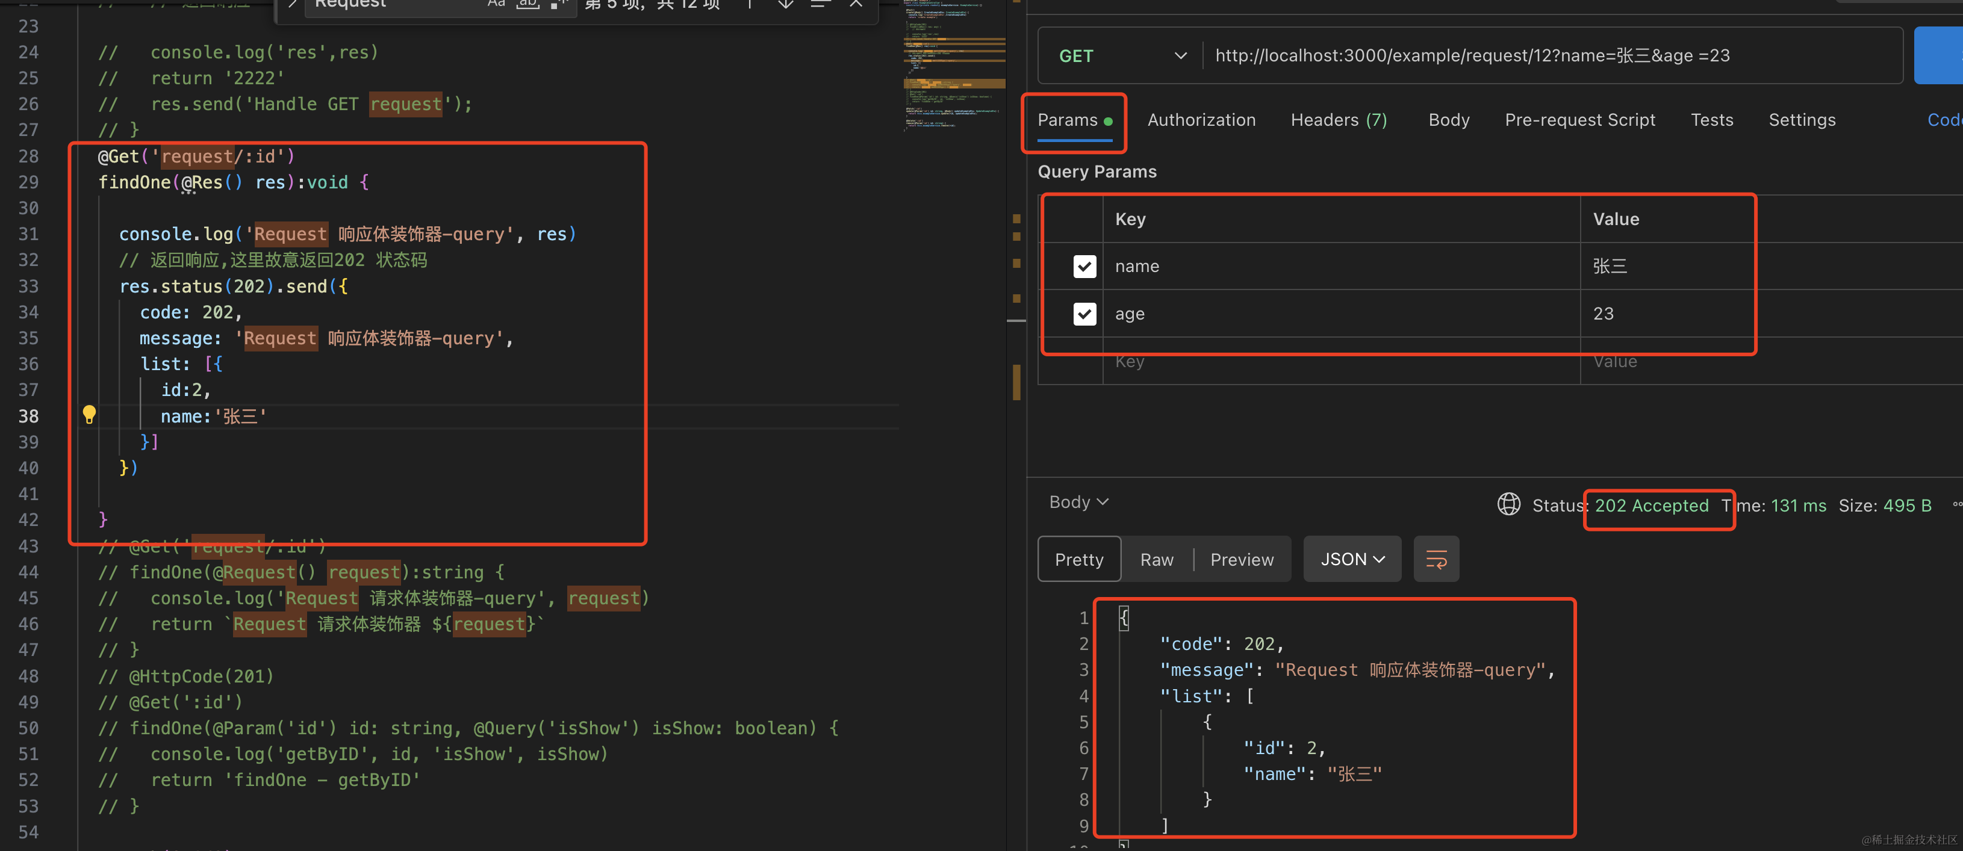Click editor line number 38
Screen dimensions: 1963x851
pos(28,416)
